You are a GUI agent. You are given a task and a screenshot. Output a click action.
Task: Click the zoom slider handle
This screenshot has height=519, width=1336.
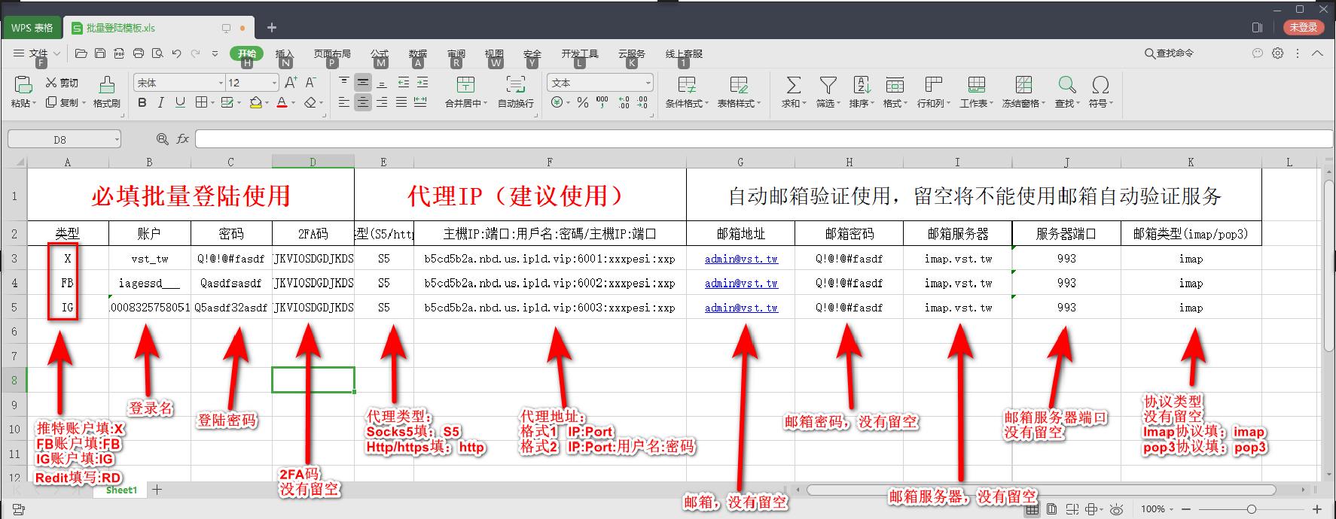[x=1251, y=509]
